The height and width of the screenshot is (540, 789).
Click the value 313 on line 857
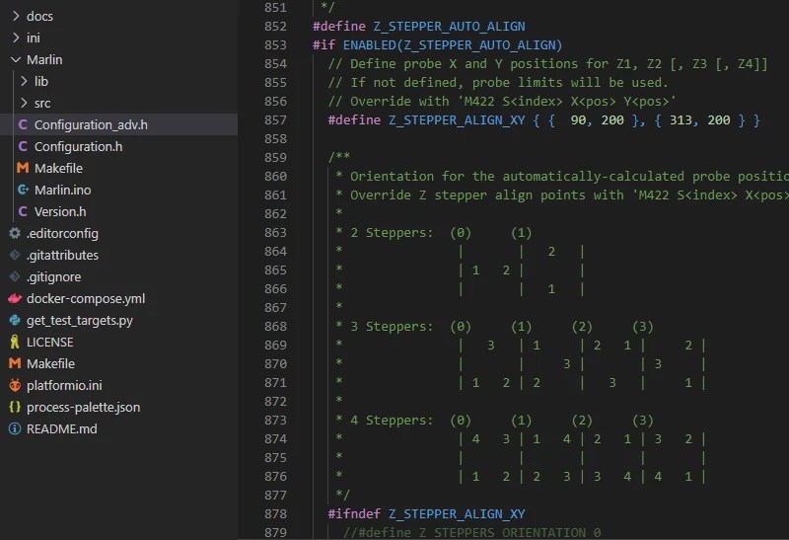tap(681, 119)
